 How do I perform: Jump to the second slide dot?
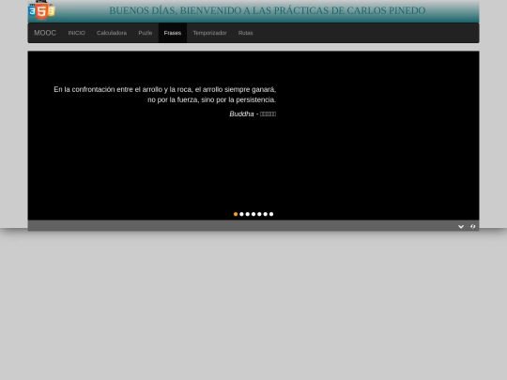(241, 214)
